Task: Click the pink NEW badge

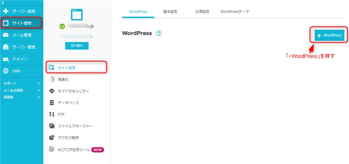Action: tap(97, 150)
